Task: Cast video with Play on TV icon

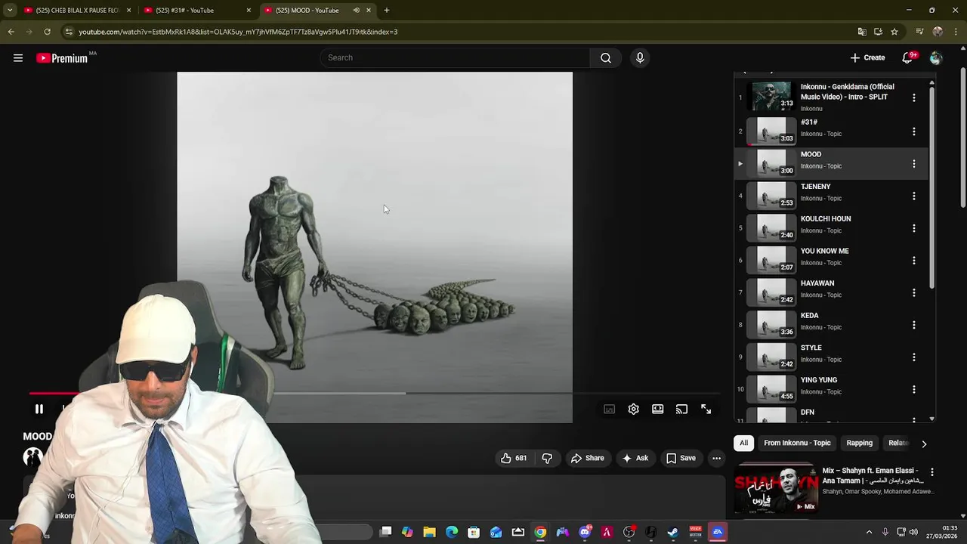Action: point(681,409)
